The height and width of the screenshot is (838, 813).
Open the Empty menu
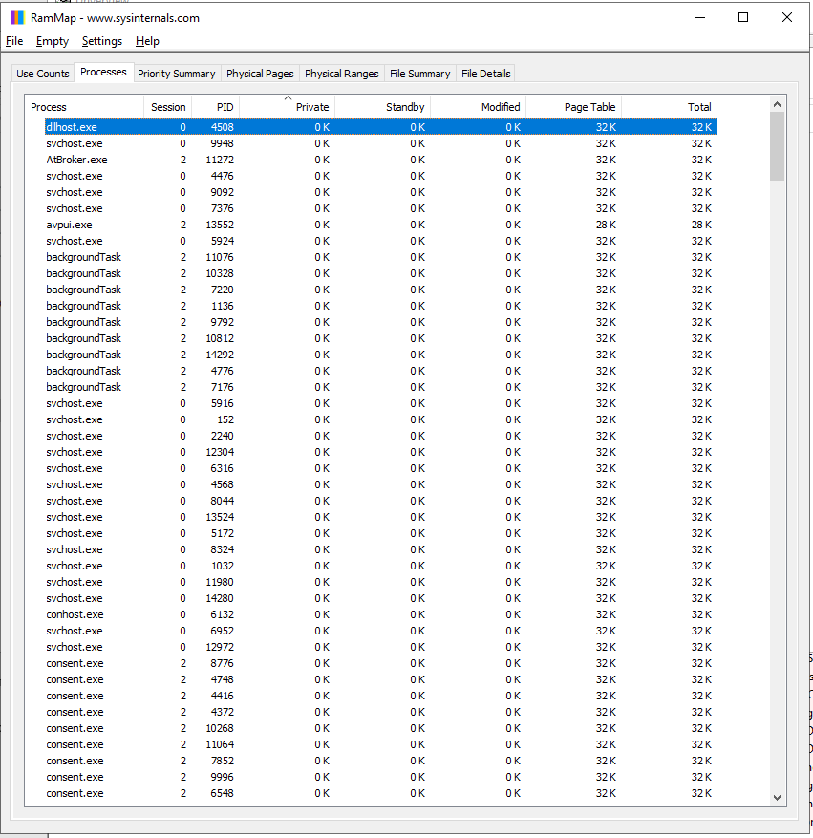[53, 41]
